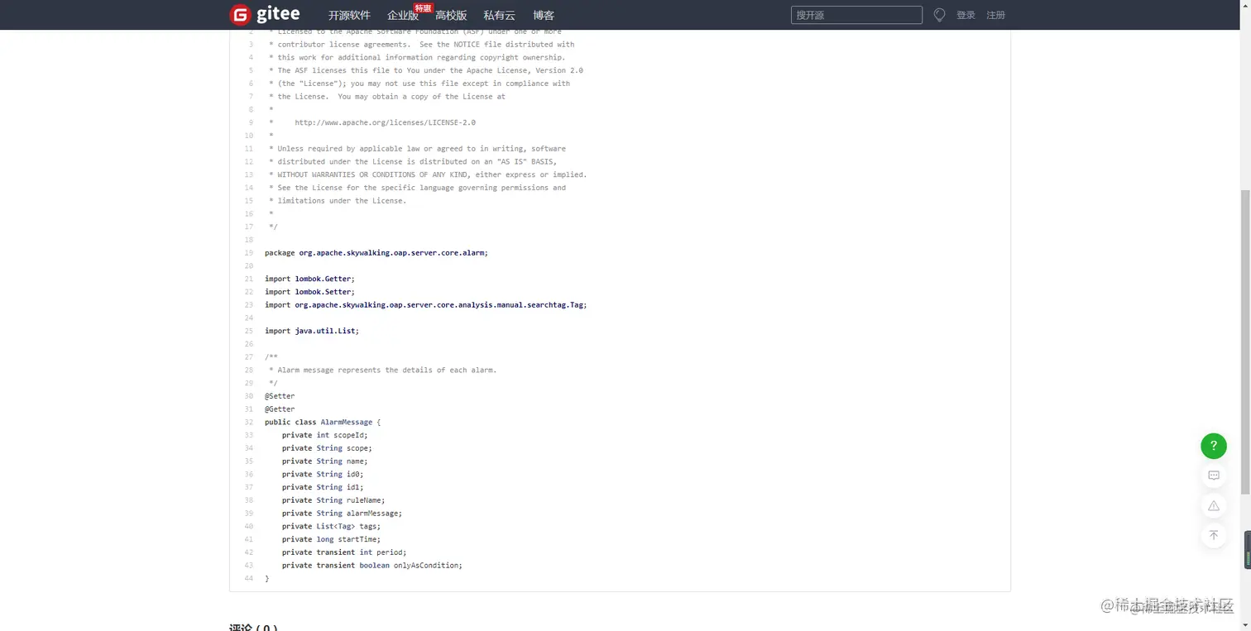The height and width of the screenshot is (631, 1251).
Task: Click 'private List<Tag> tags;' line
Action: tap(331, 527)
